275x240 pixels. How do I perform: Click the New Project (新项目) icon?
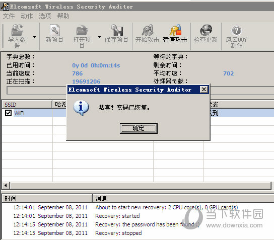coord(54,30)
